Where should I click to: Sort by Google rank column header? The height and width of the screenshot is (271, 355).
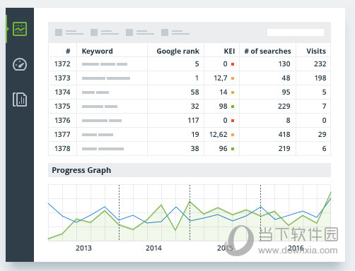(x=178, y=51)
